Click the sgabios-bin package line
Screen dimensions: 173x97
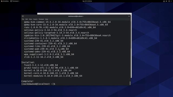(67, 35)
